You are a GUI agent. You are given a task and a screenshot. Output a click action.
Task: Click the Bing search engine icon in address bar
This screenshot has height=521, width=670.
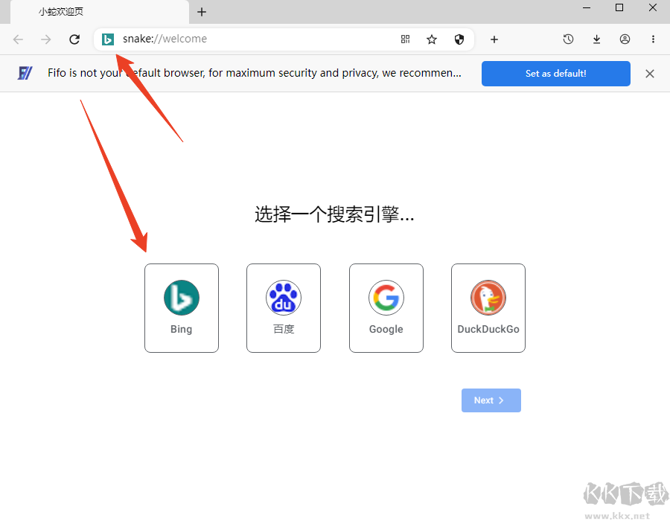tap(108, 39)
